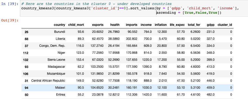Select the Liberia country cell
Image resolution: width=248 pixels, height=99 pixels.
(x=60, y=39)
